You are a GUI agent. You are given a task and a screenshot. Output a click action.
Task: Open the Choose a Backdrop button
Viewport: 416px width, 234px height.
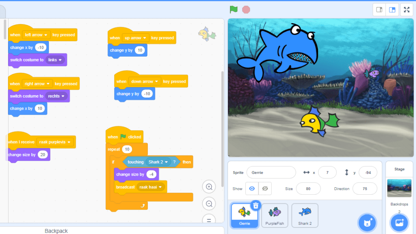click(399, 223)
